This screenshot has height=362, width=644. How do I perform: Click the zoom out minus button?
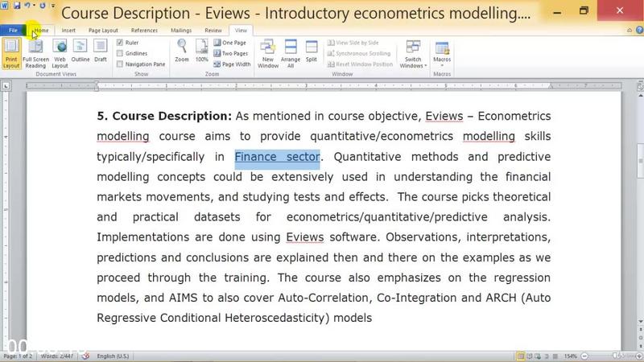point(584,356)
